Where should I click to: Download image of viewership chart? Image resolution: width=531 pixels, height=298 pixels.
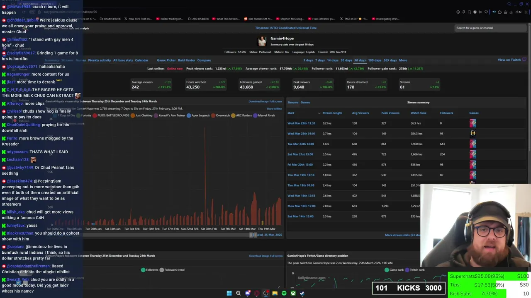[x=258, y=101]
